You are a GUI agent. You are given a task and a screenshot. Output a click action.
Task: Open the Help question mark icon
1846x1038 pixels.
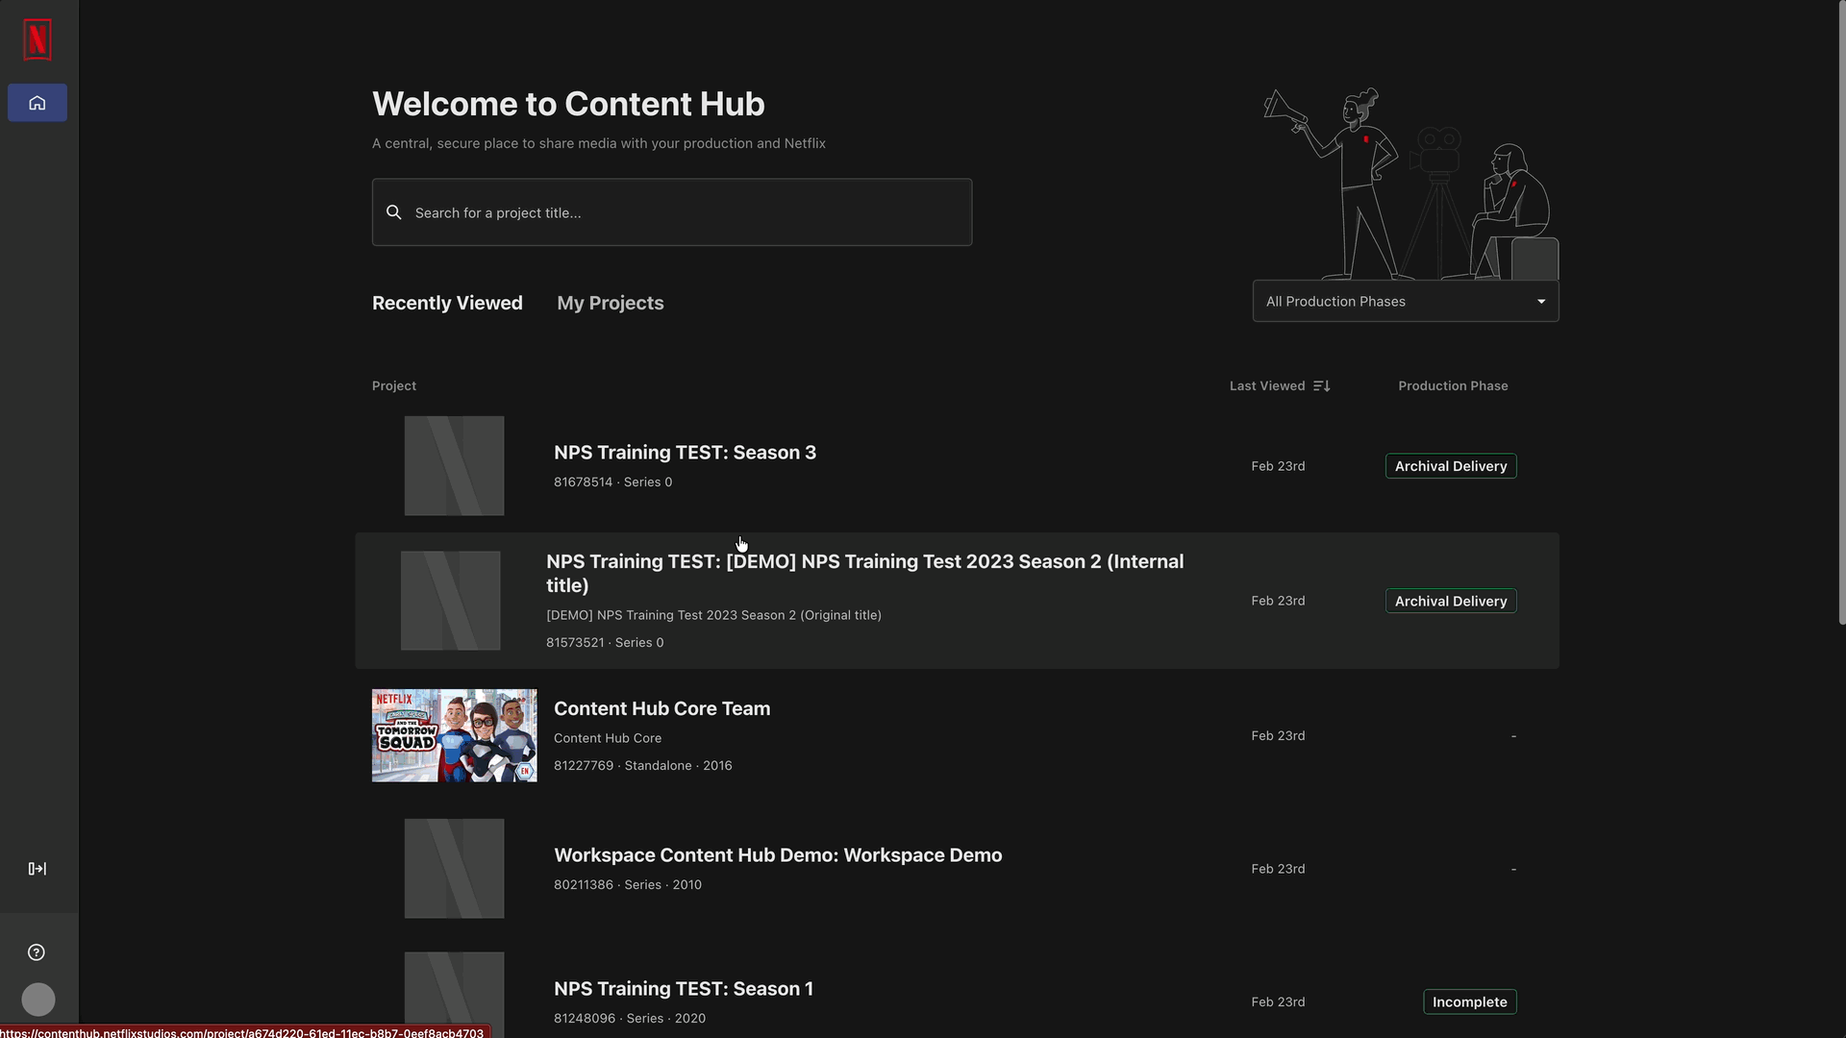coord(37,952)
